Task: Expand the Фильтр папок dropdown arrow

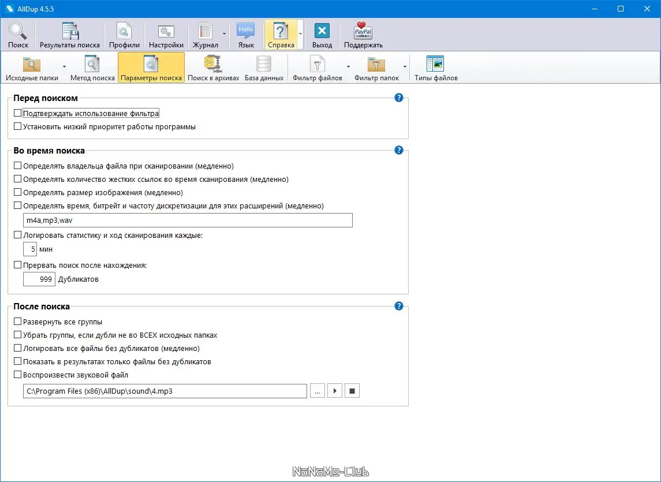Action: [x=405, y=66]
